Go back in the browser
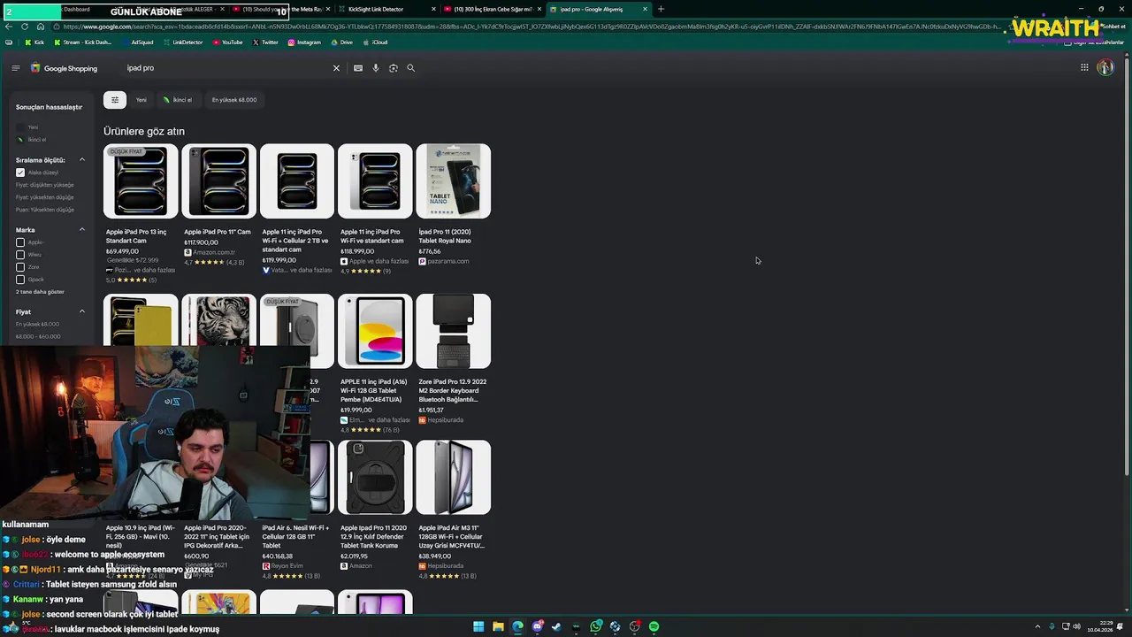Viewport: 1132px width, 637px height. coord(10,27)
